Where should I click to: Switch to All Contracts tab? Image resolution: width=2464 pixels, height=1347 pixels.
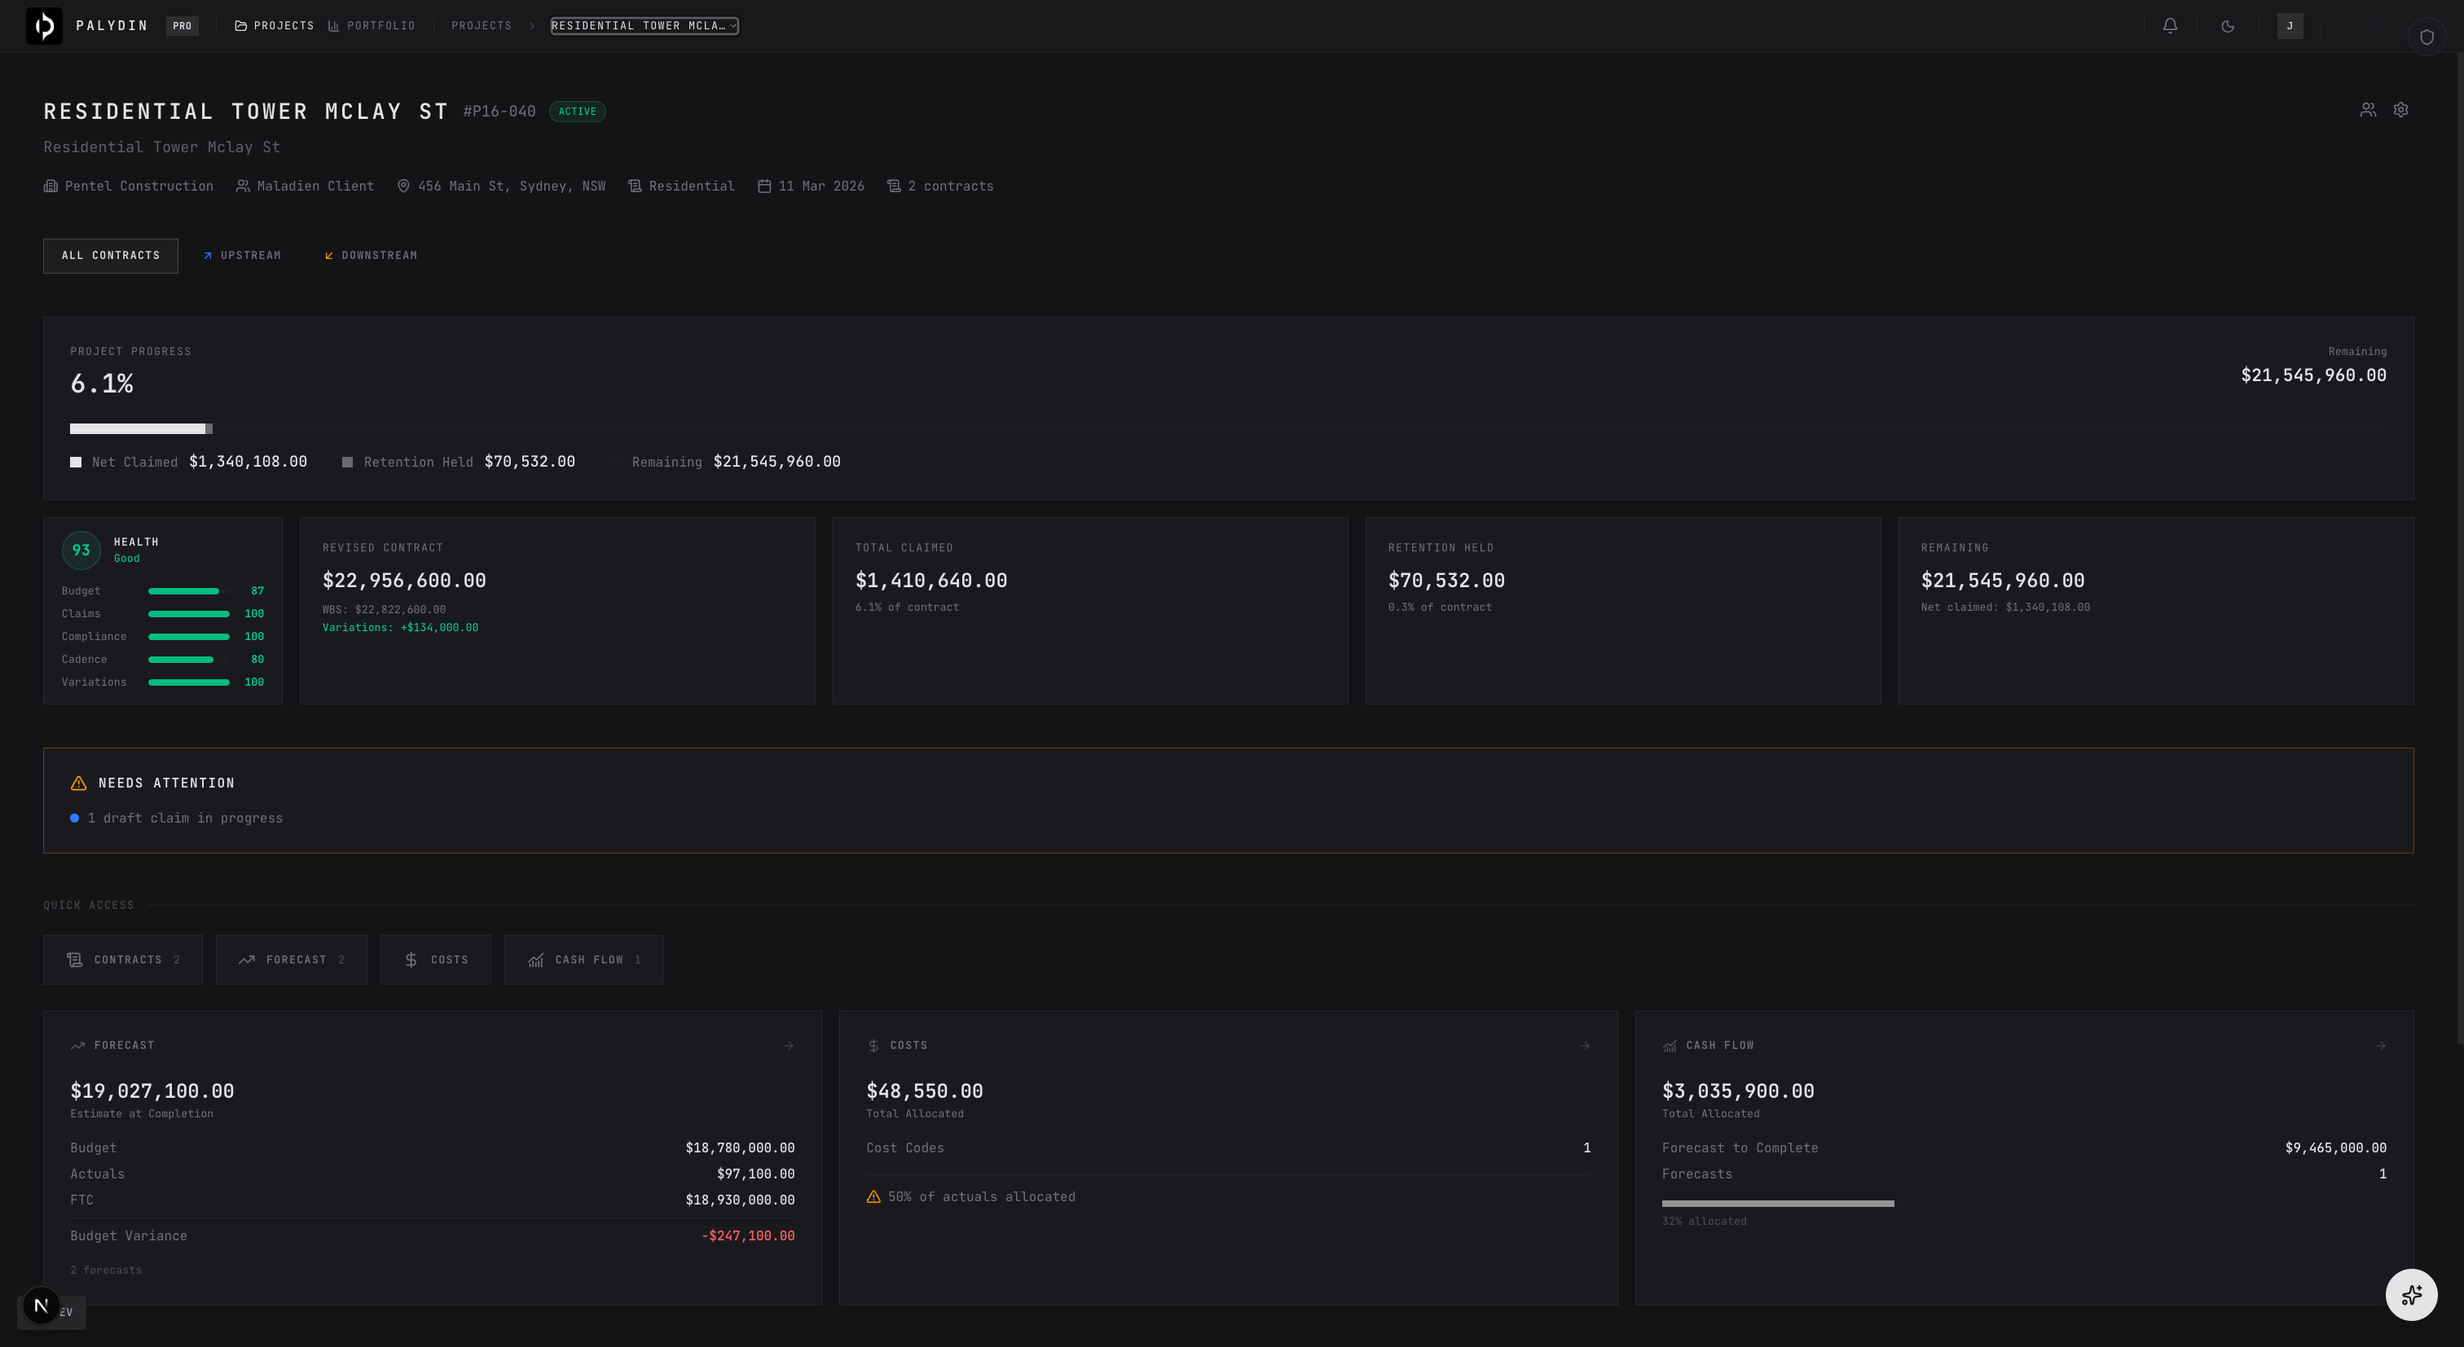click(x=111, y=255)
